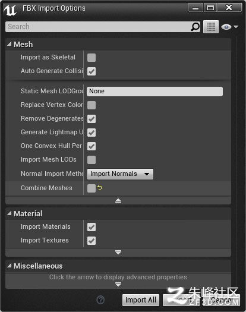Image resolution: width=246 pixels, height=312 pixels.
Task: Click the Unreal Engine logo icon
Action: (x=10, y=10)
